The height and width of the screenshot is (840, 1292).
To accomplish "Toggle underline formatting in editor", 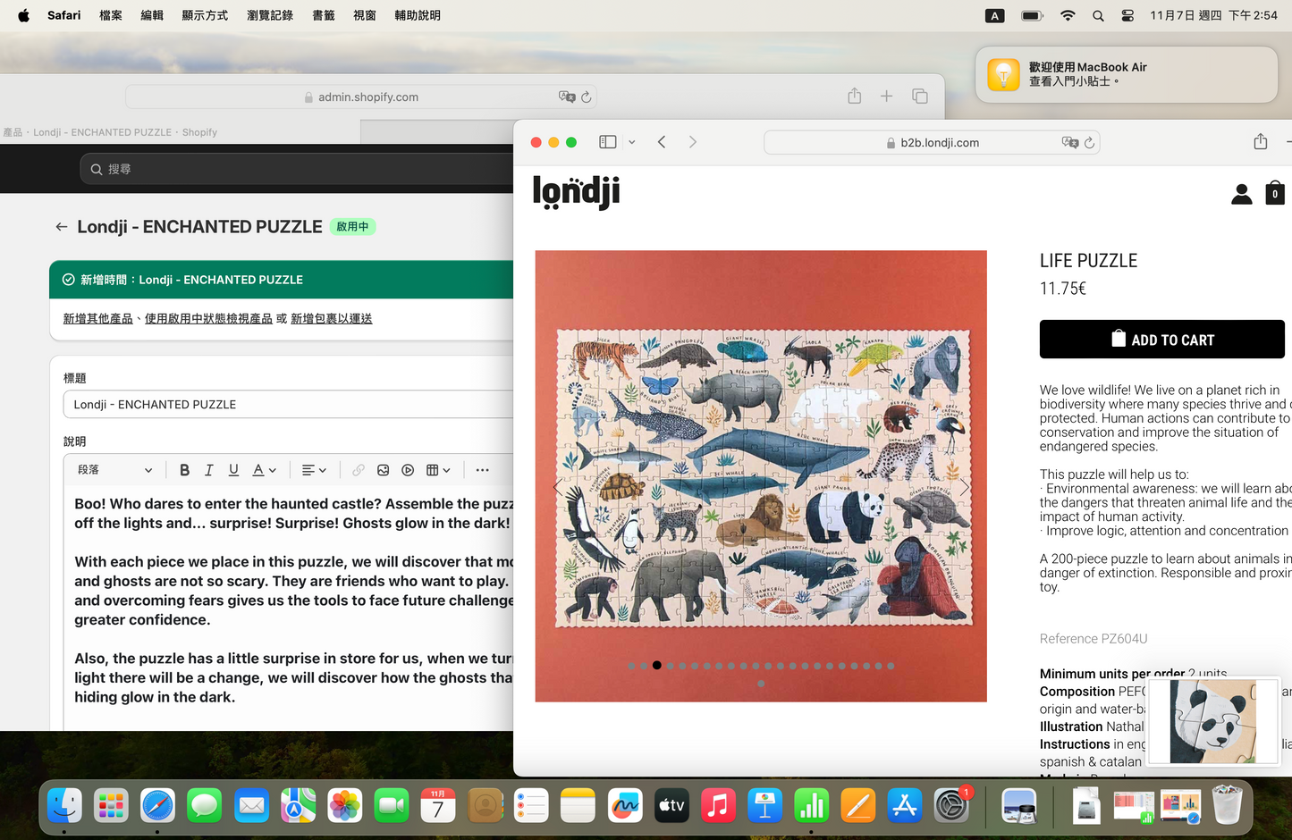I will (x=233, y=470).
